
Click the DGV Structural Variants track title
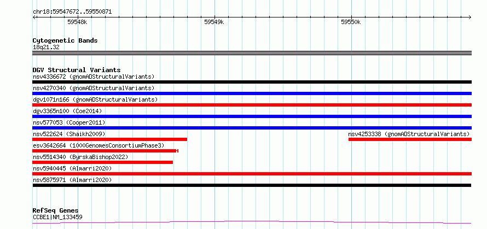coord(77,70)
